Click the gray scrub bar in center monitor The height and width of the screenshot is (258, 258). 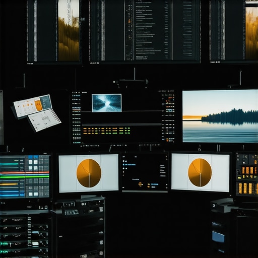tap(122, 124)
